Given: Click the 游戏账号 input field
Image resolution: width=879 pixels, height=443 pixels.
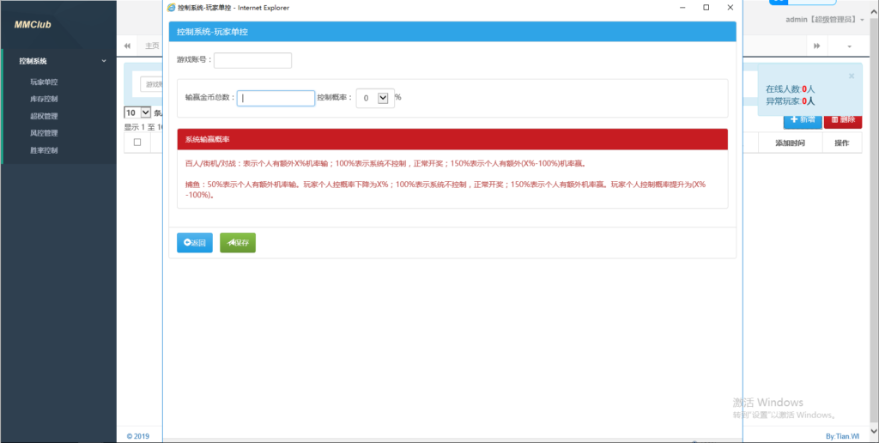Looking at the screenshot, I should 252,60.
